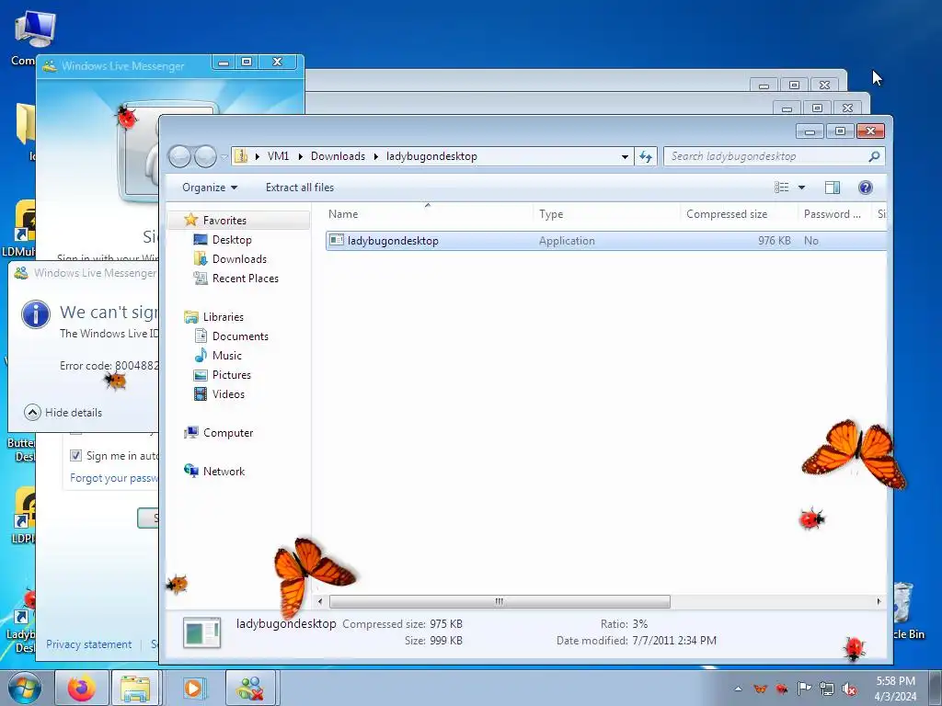Open the clock showing 5:58 PM
The width and height of the screenshot is (942, 706).
click(895, 689)
